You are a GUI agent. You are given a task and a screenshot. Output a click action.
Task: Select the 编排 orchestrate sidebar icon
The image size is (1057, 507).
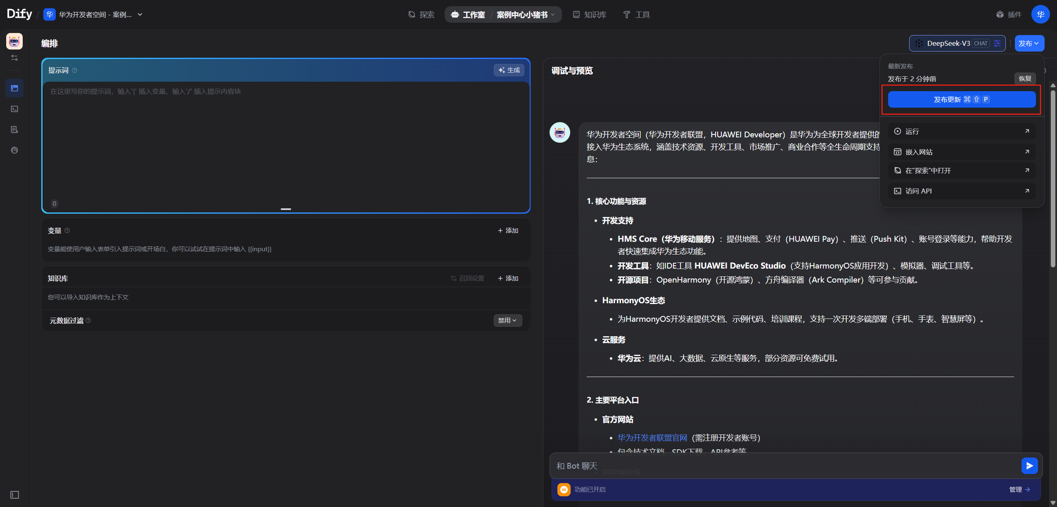tap(14, 88)
